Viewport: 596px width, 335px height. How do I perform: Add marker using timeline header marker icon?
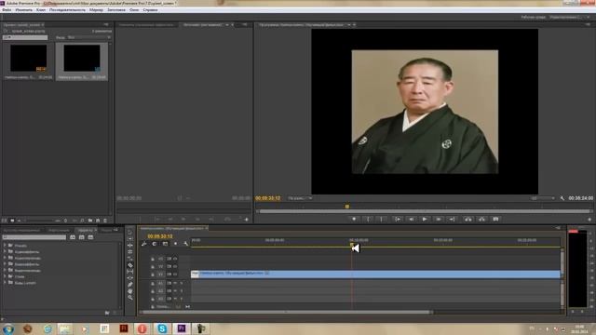pyautogui.click(x=175, y=244)
